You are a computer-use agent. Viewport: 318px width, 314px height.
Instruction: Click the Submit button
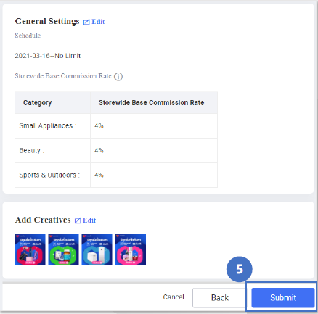[283, 297]
